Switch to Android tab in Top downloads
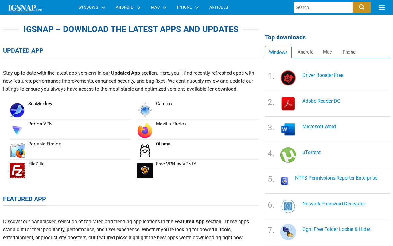393x246 pixels. tap(305, 52)
